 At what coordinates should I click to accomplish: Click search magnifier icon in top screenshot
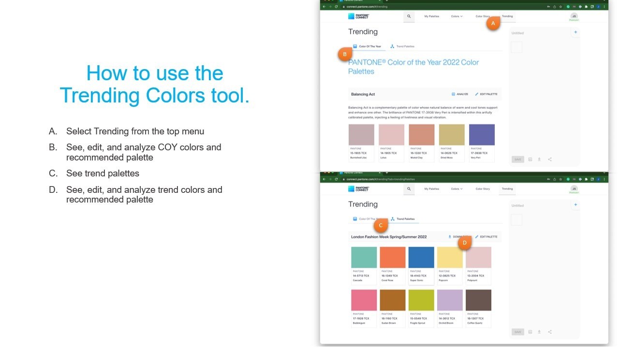[x=409, y=16]
